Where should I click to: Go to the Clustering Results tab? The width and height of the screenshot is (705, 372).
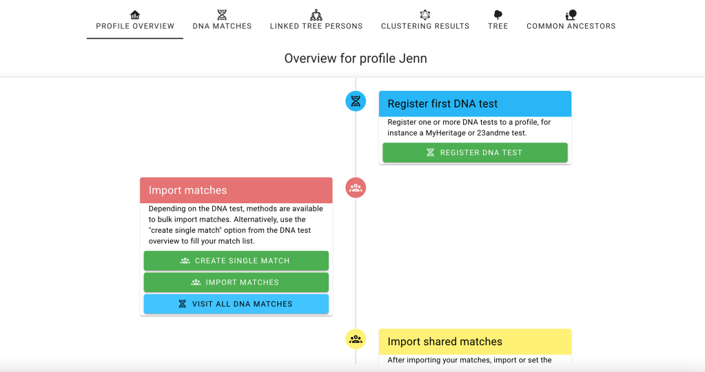point(425,26)
